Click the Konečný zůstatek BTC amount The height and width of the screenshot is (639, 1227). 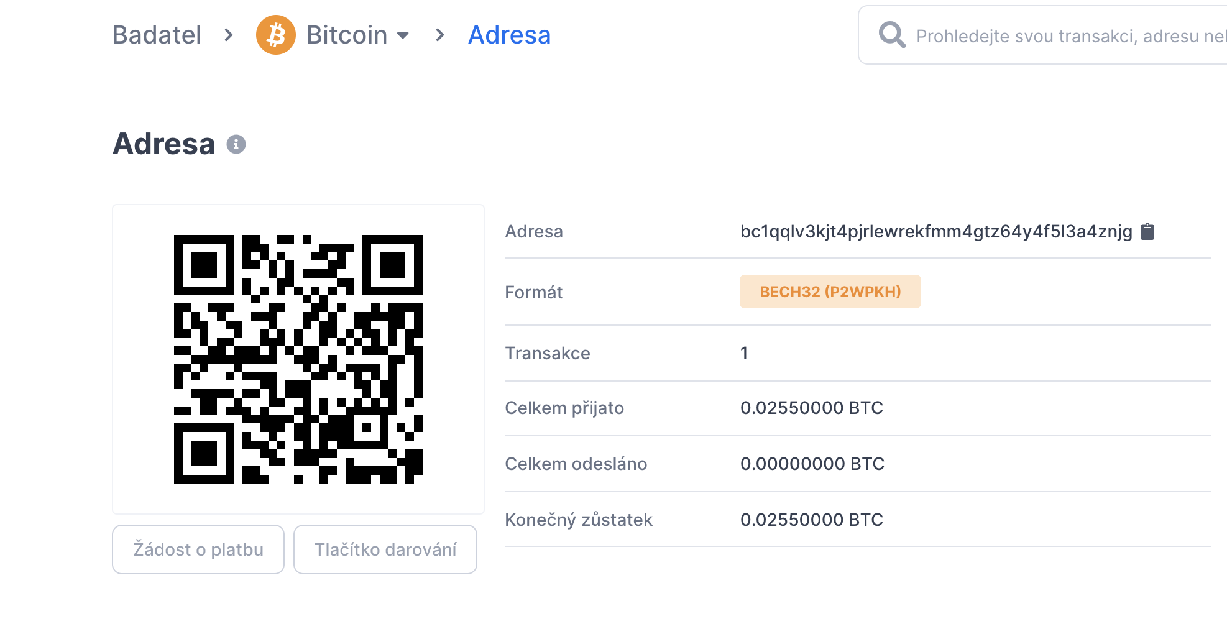tap(811, 520)
